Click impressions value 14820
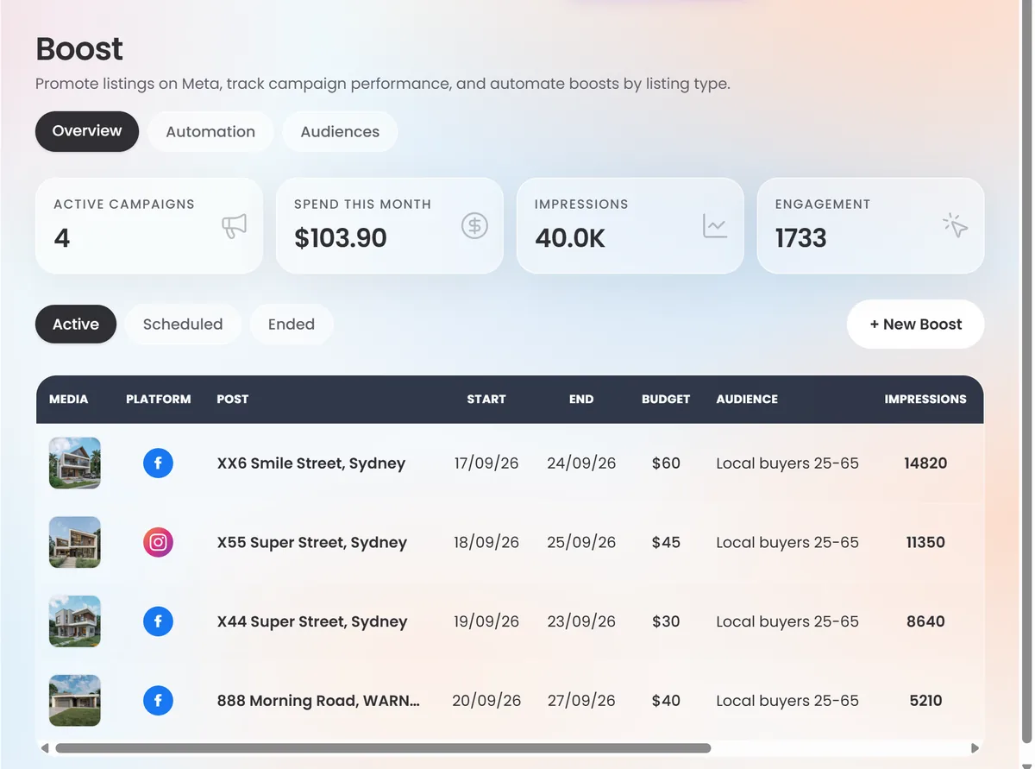1035x769 pixels. 925,463
